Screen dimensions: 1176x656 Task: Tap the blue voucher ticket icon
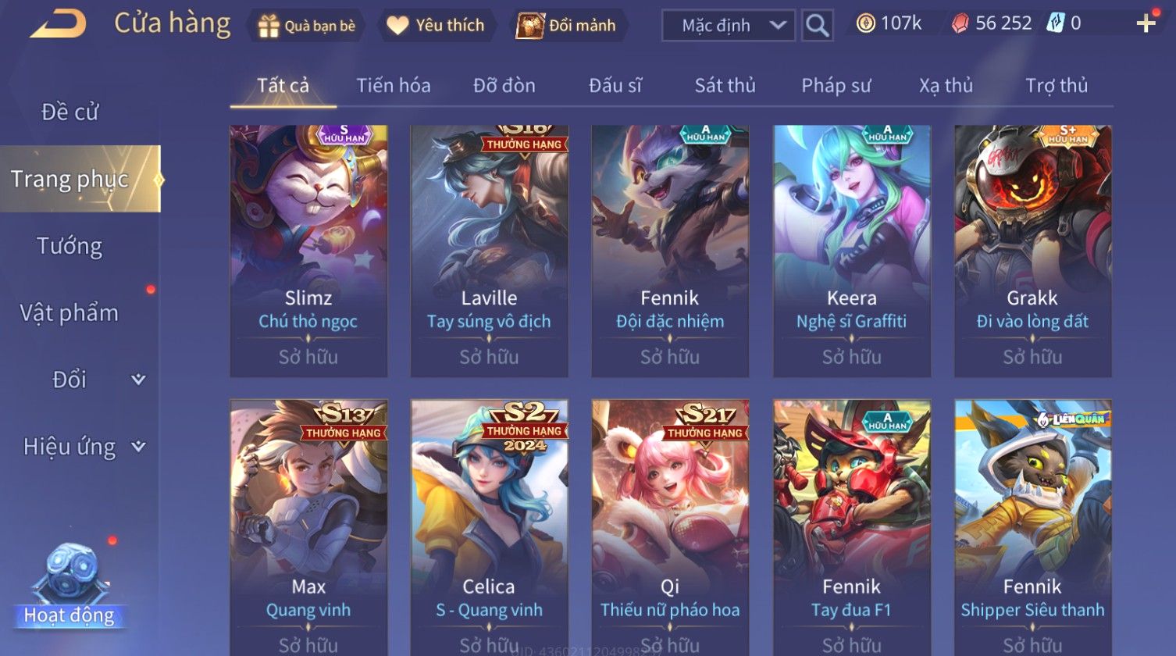click(x=1056, y=23)
